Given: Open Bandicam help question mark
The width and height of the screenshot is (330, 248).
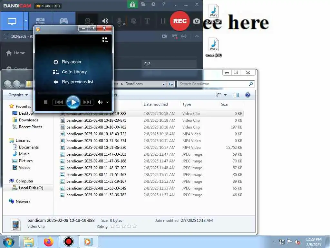Looking at the screenshot, I should point(164,4).
